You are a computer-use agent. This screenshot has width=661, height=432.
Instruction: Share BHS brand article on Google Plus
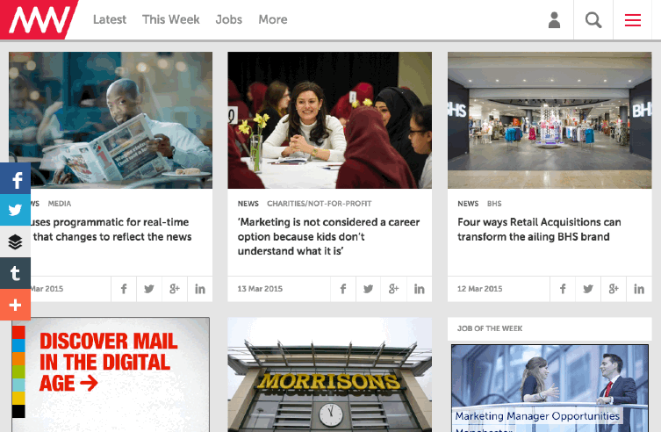click(x=614, y=289)
